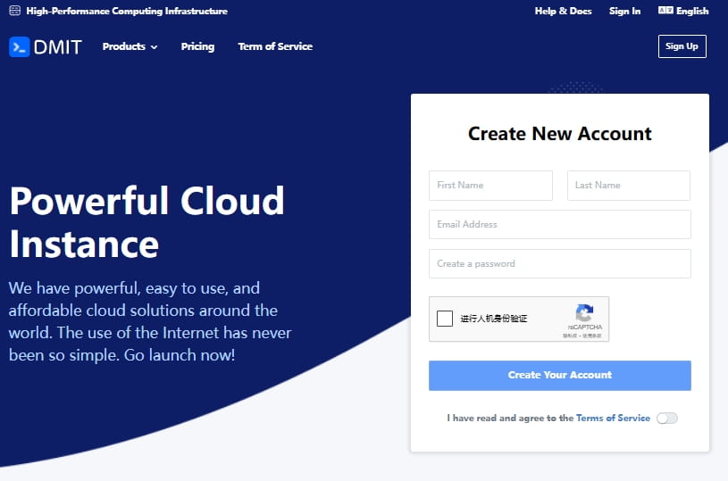The height and width of the screenshot is (481, 728).
Task: Click the server icon beside High-Performance Computing
Action: point(14,12)
